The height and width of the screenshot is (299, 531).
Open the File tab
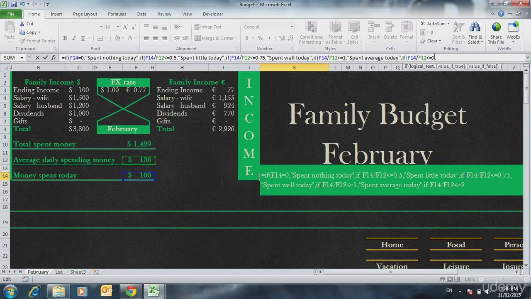coord(11,14)
